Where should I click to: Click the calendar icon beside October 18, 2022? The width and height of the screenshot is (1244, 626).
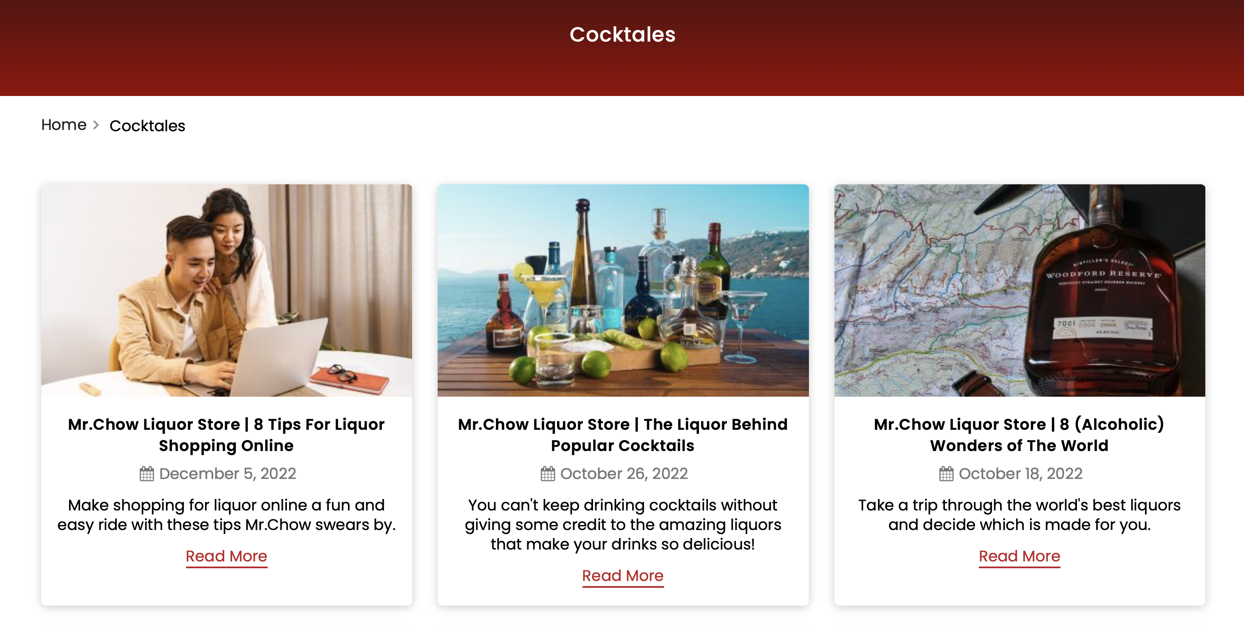[946, 474]
